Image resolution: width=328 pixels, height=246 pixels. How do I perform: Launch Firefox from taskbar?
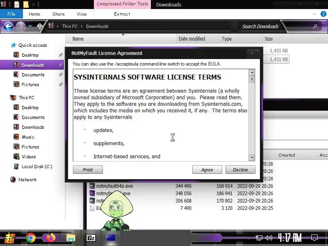click(x=51, y=238)
